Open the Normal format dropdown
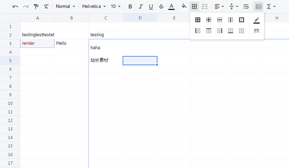 click(x=65, y=7)
